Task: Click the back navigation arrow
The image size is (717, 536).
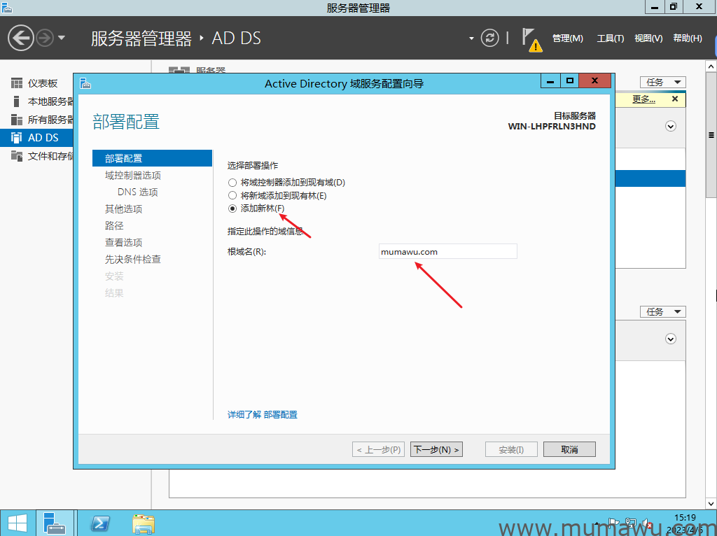Action: (x=20, y=37)
